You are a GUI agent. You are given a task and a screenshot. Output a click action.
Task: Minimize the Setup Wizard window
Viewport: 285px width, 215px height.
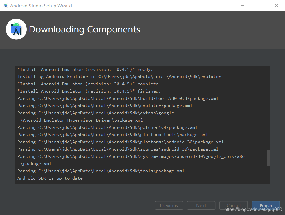coord(242,6)
